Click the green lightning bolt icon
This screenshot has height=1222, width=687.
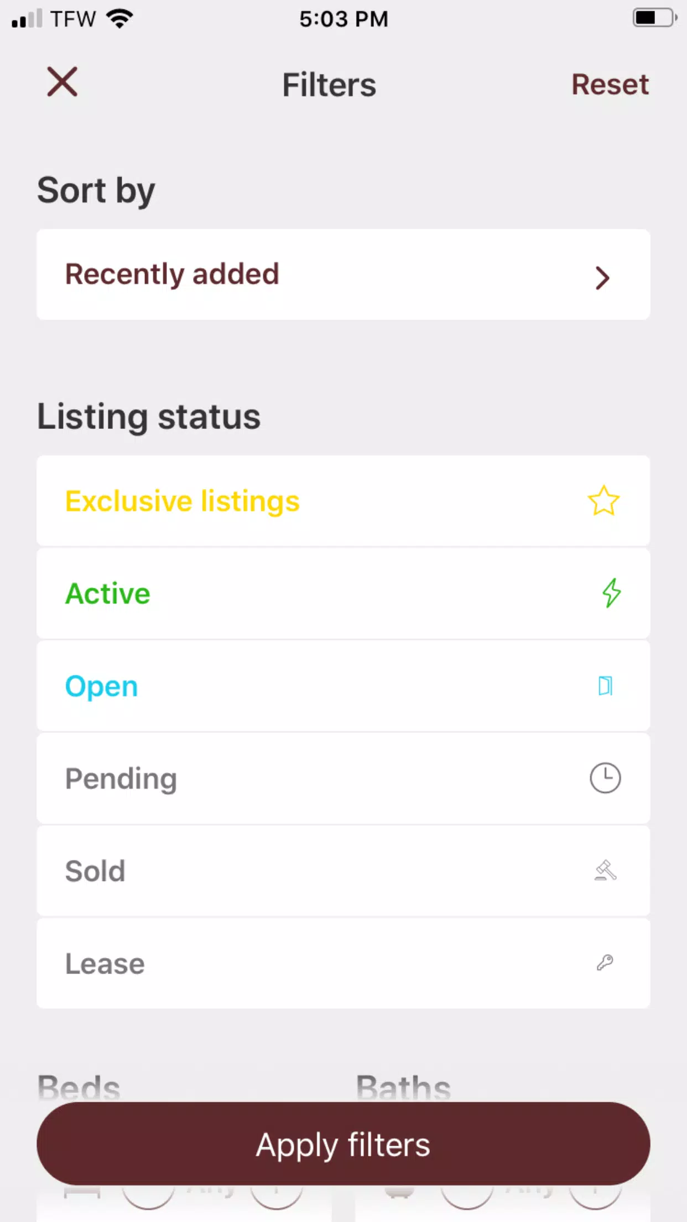click(x=611, y=593)
